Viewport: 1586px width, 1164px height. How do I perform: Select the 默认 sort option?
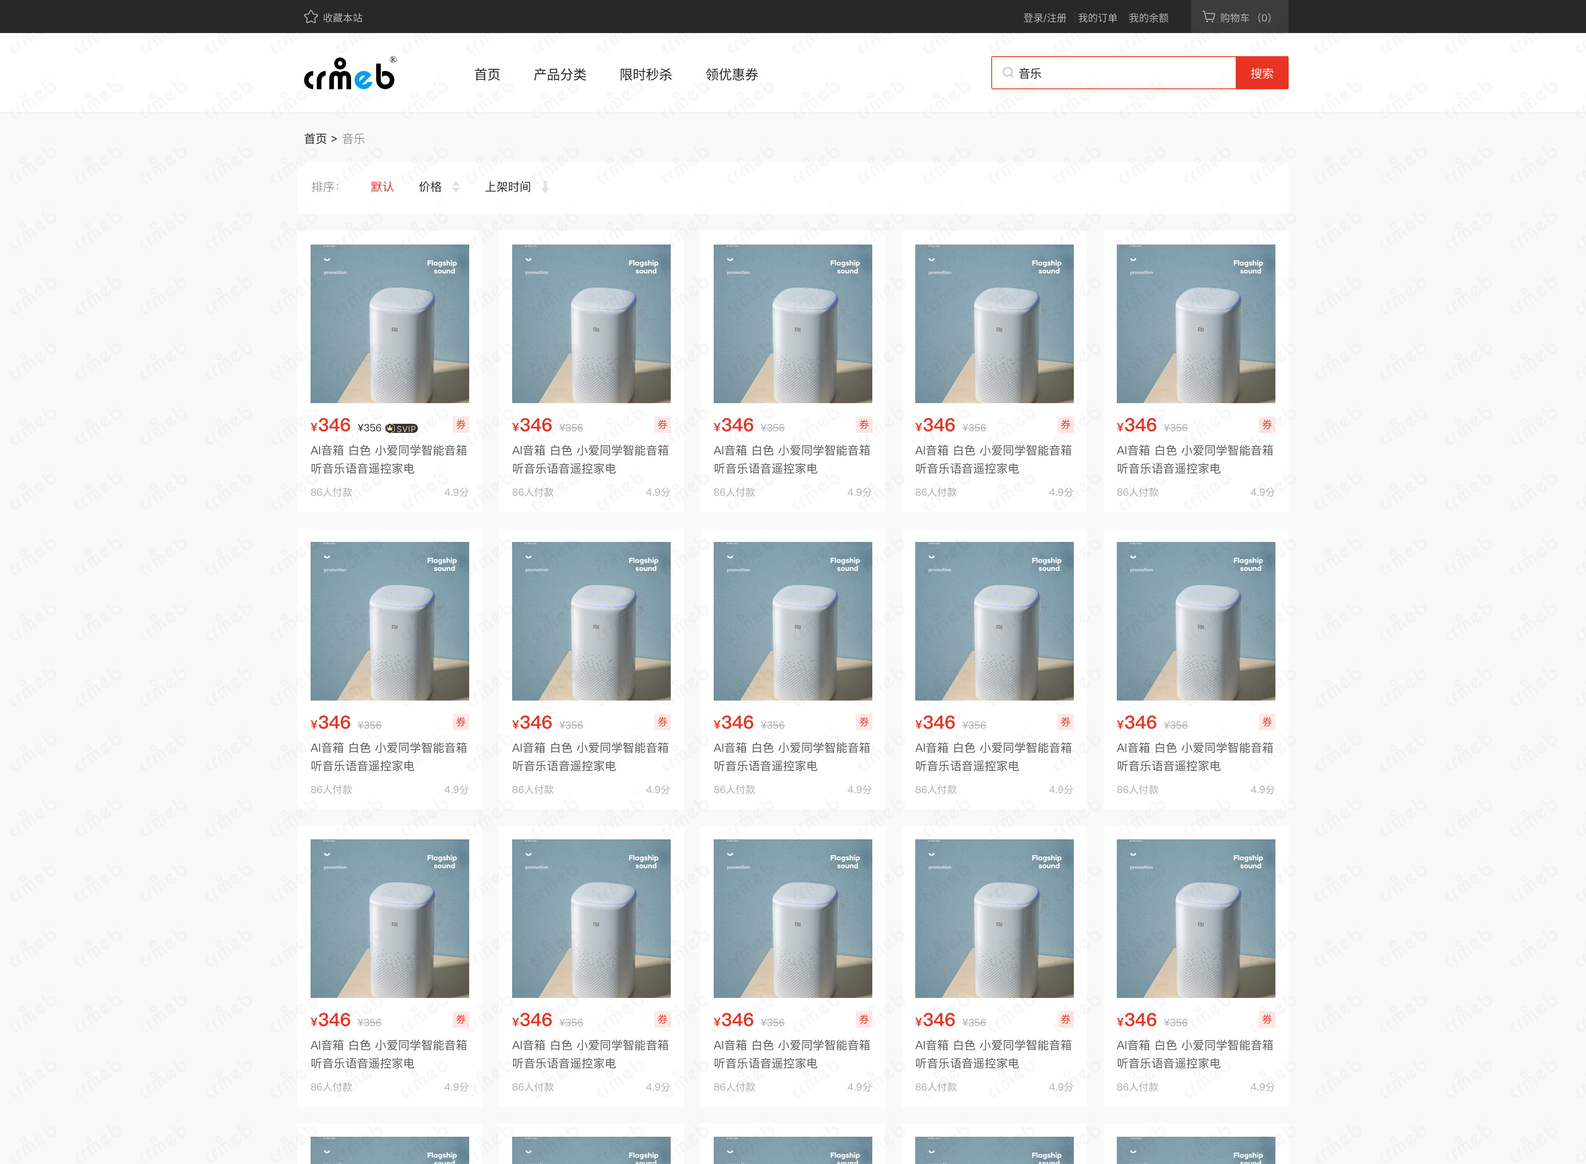[x=382, y=187]
